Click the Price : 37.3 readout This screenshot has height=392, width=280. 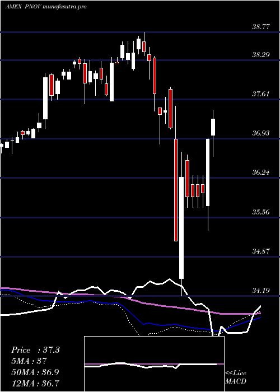pos(35,350)
